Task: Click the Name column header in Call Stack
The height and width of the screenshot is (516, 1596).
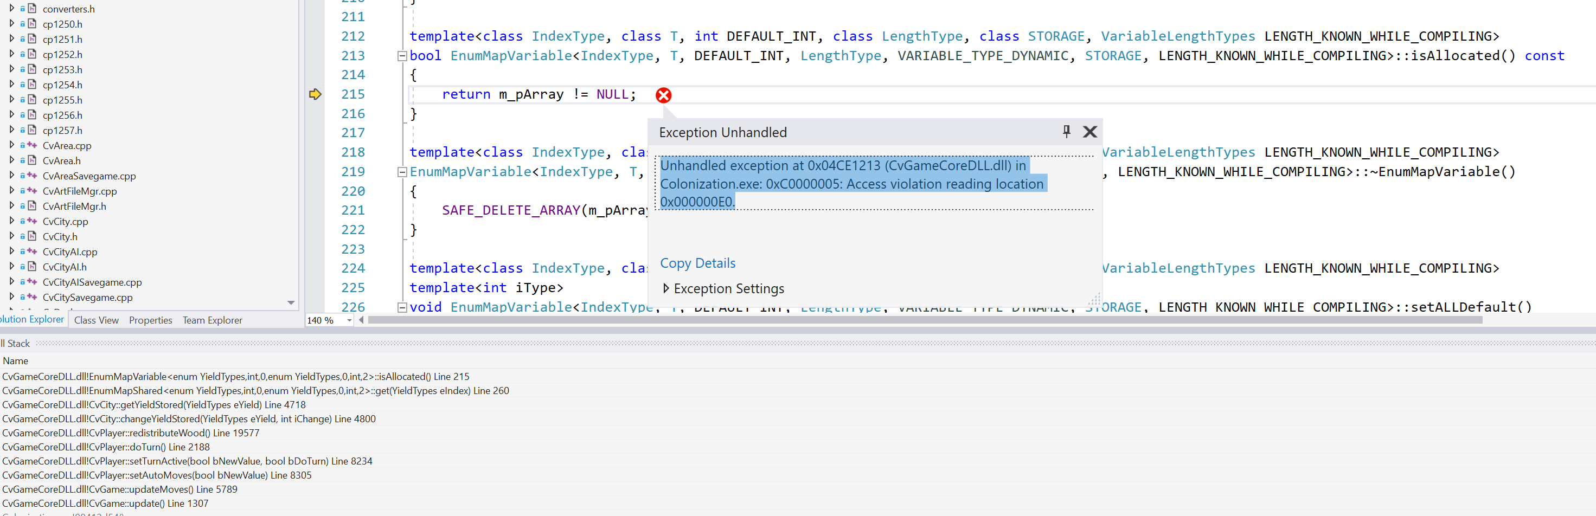Action: [x=16, y=361]
